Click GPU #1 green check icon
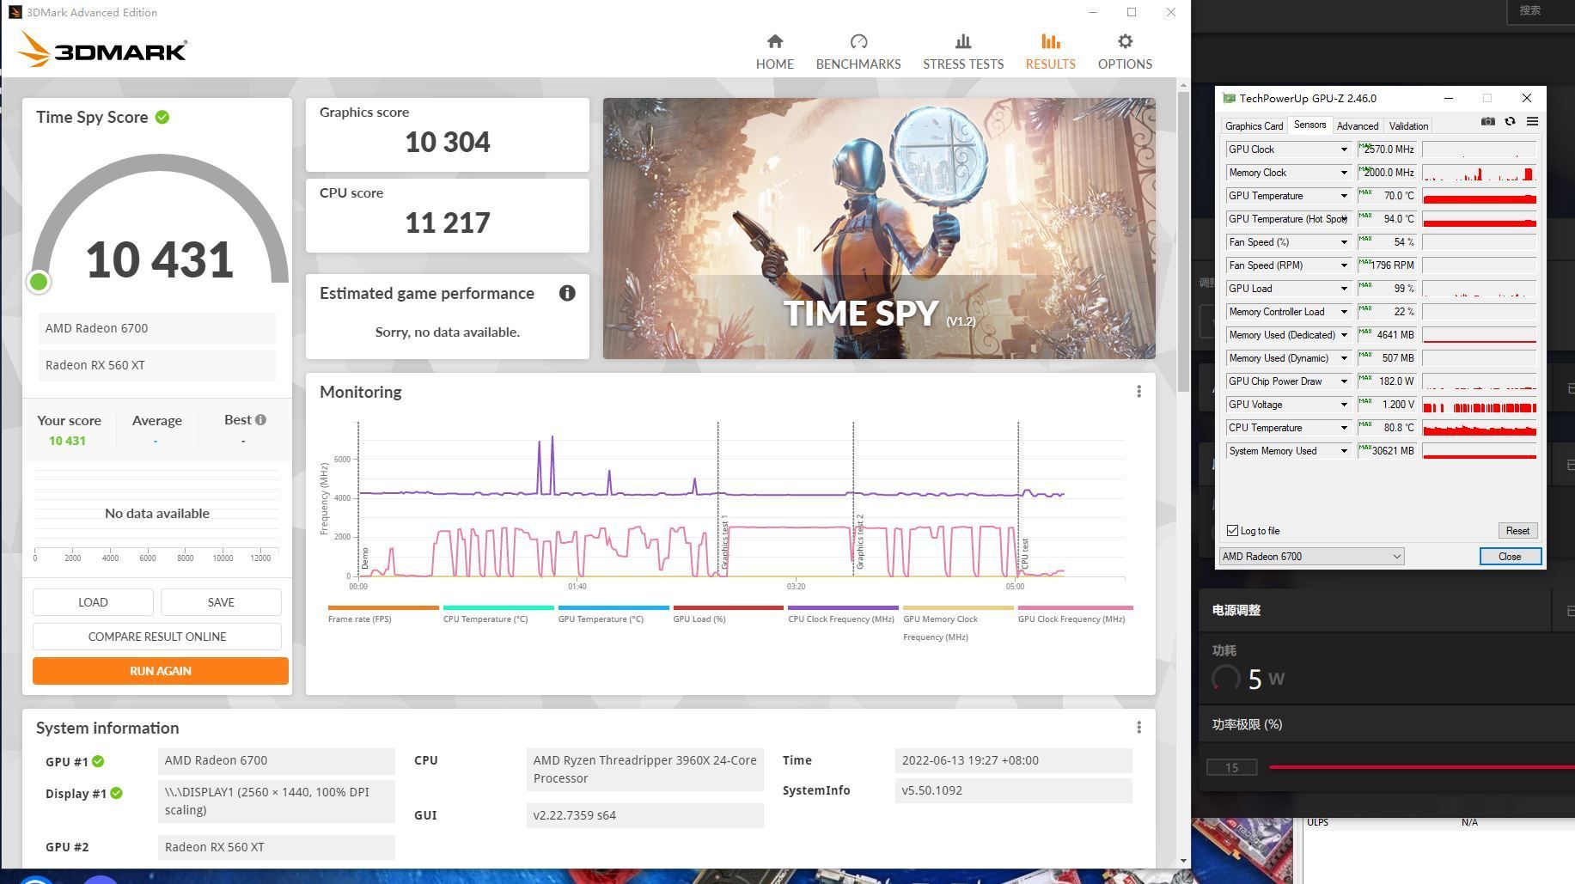Viewport: 1575px width, 884px height. (98, 761)
